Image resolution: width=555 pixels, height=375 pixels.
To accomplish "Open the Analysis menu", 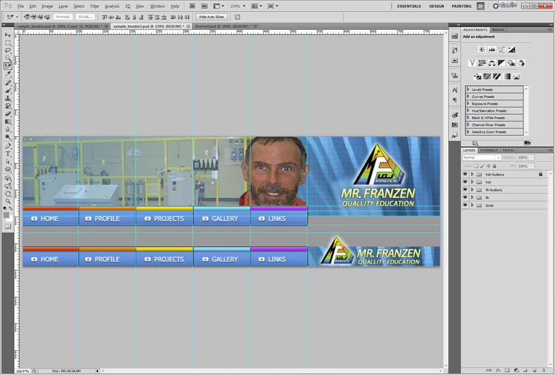I will 112,6.
